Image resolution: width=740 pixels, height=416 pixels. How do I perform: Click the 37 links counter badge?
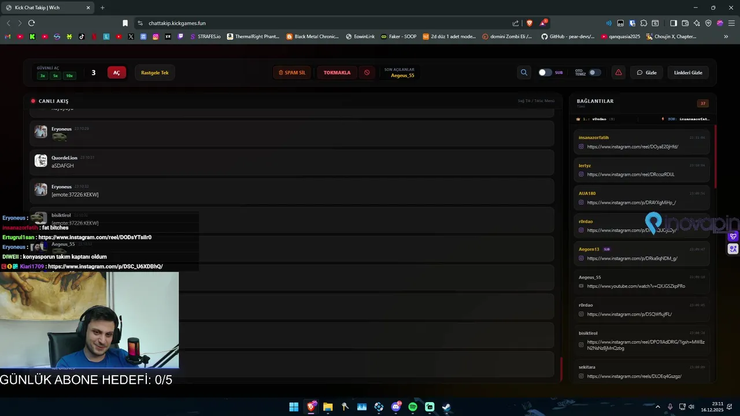click(703, 103)
